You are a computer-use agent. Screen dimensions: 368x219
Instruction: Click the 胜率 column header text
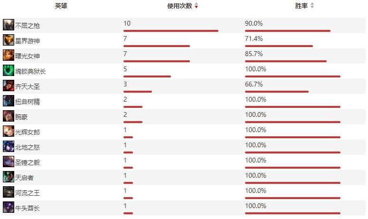tap(302, 6)
